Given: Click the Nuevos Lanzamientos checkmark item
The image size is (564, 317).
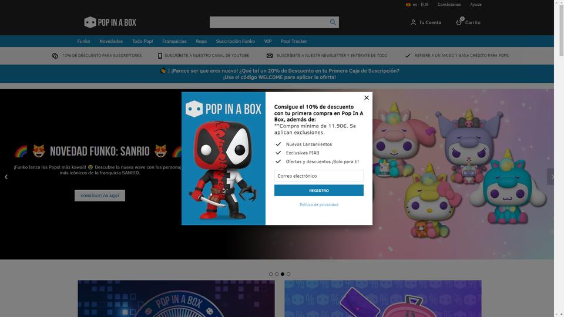Looking at the screenshot, I should tap(304, 144).
